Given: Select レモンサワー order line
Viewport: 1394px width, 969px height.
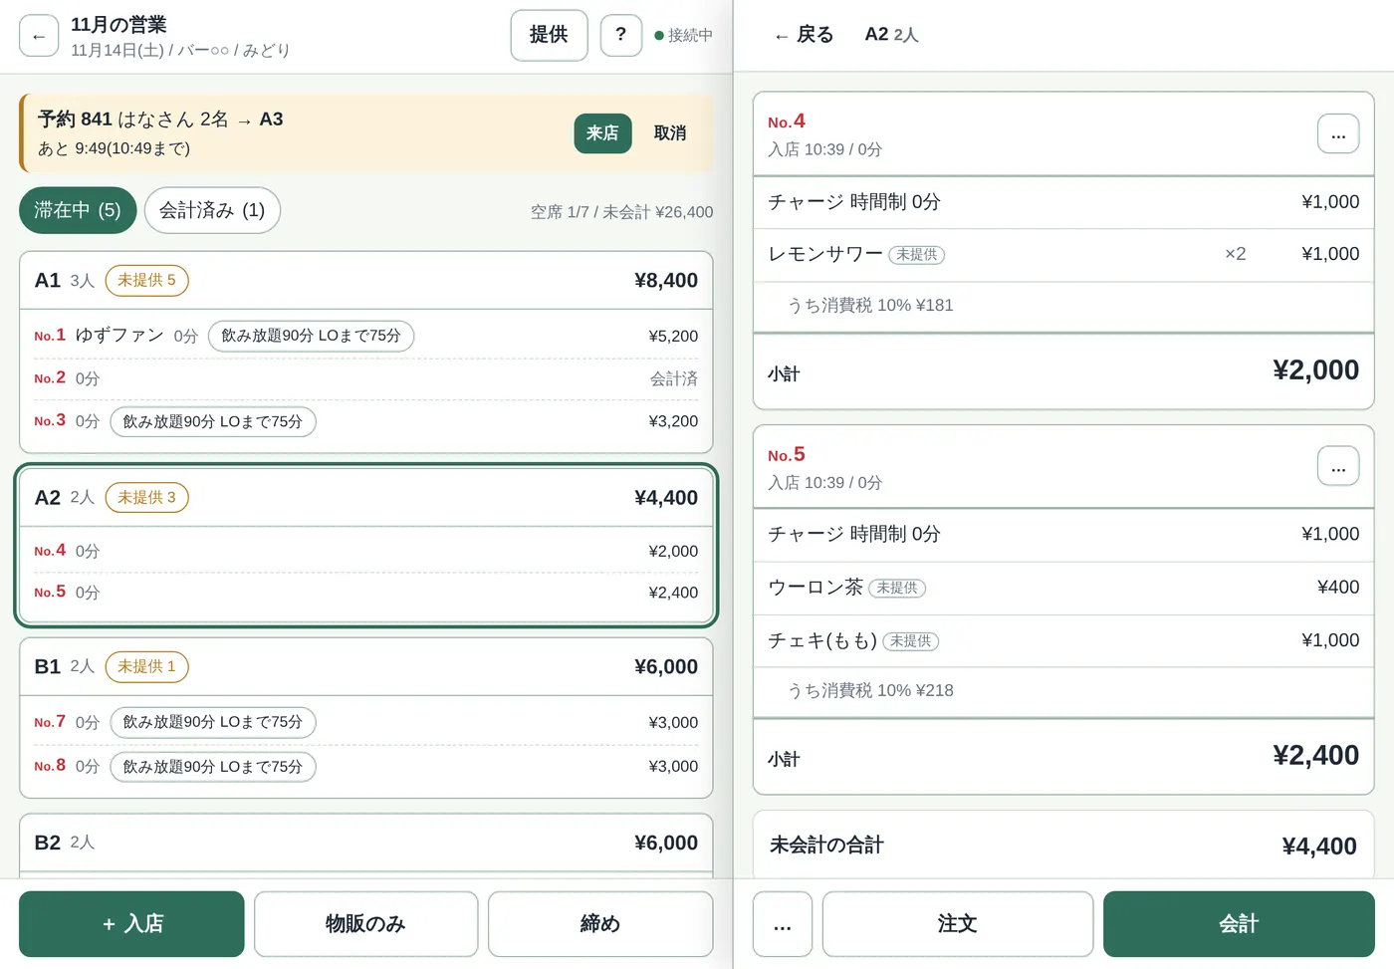Looking at the screenshot, I should (x=1063, y=255).
